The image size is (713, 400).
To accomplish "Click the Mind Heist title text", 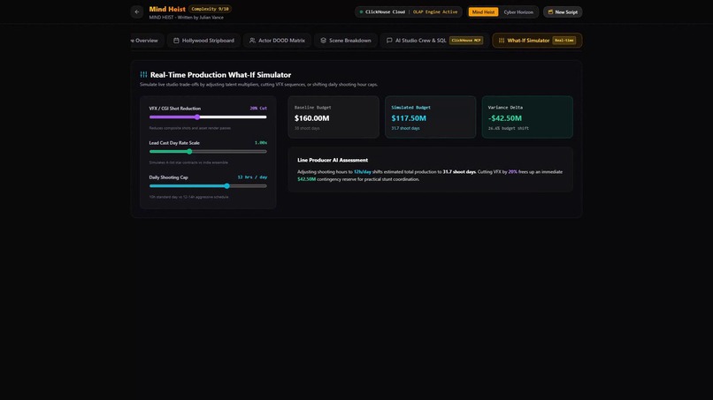I will point(167,9).
